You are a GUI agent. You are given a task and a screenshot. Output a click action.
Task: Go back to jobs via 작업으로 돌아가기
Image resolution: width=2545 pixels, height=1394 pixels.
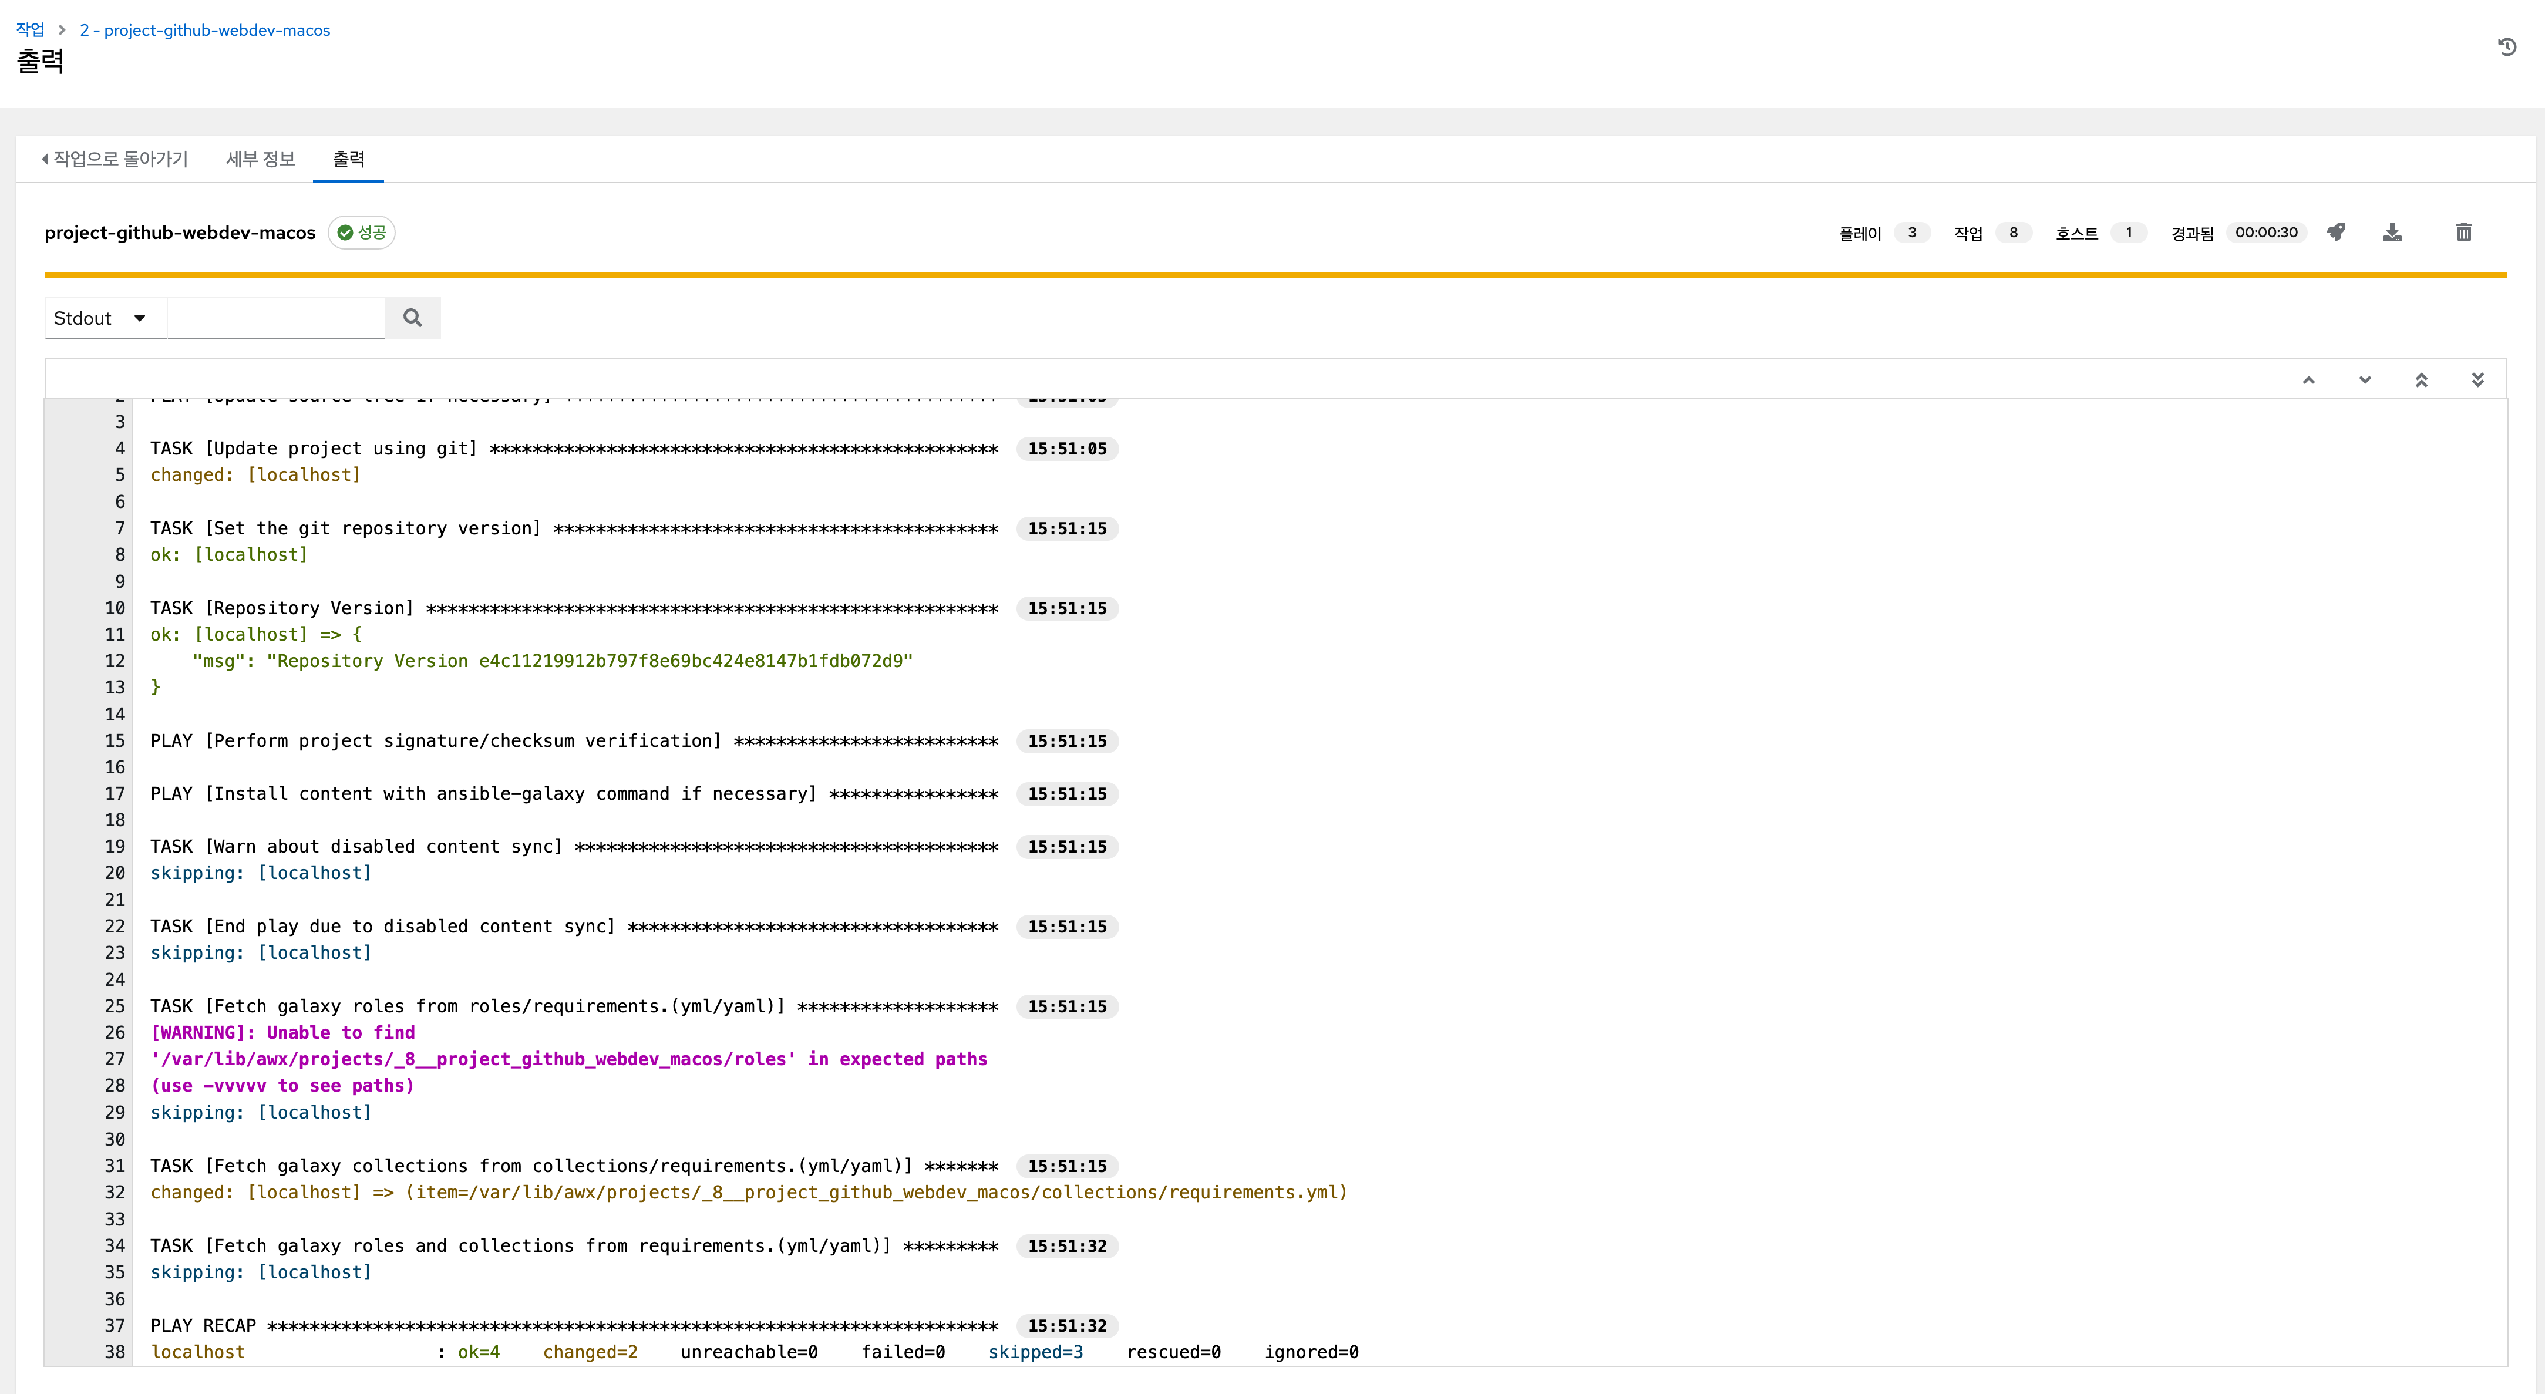tap(115, 159)
